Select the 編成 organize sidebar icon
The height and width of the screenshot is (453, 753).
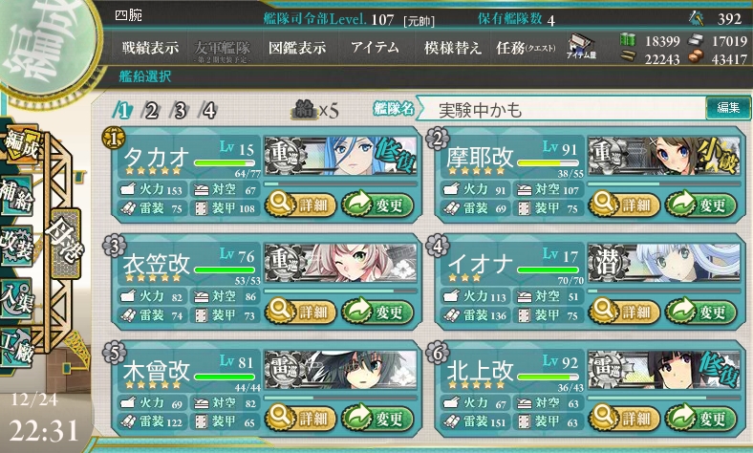click(19, 145)
